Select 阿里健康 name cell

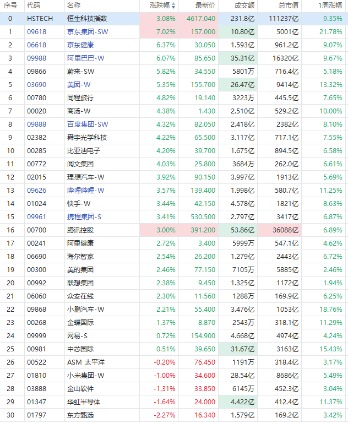point(80,243)
